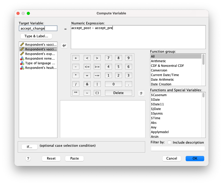Click the greater-than keypad button
Image resolution: width=223 pixels, height=185 pixels.
tap(97, 58)
